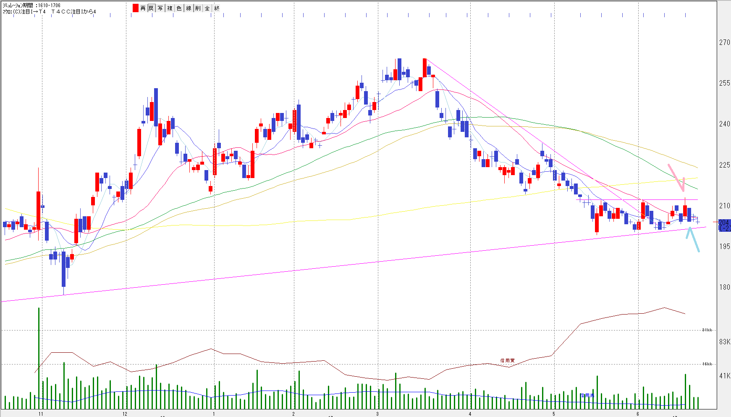Click the month 3 marker on time axis

pyautogui.click(x=377, y=414)
